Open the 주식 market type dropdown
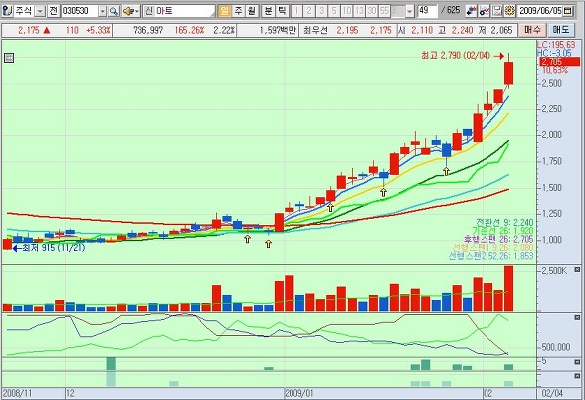 pos(40,11)
